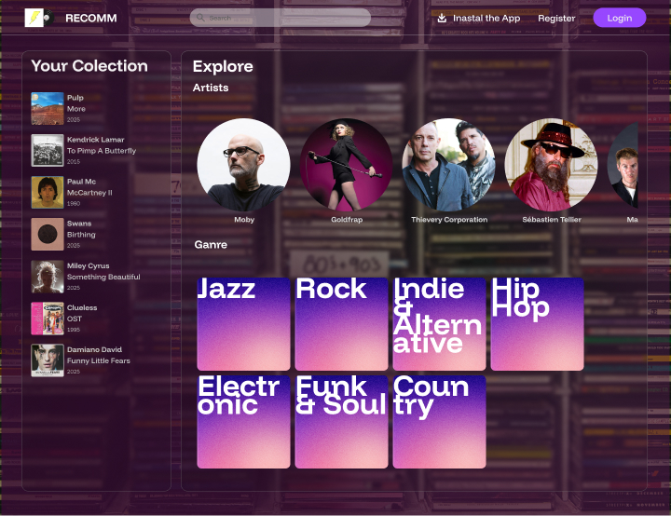Click the Paul Mc artist name
The width and height of the screenshot is (671, 516).
coord(81,182)
